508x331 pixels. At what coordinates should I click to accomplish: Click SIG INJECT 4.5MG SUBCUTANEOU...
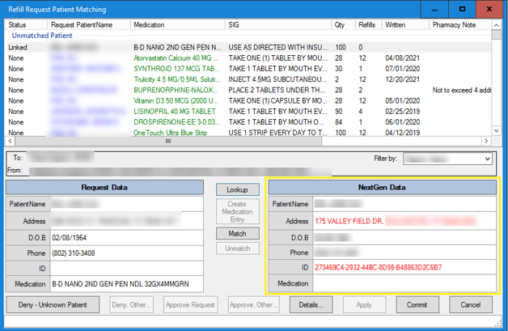(277, 79)
